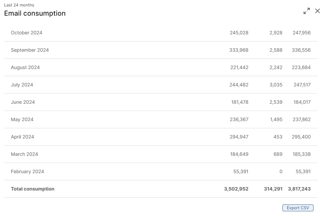Click the Export CSV button
This screenshot has width=322, height=214.
coord(298,208)
